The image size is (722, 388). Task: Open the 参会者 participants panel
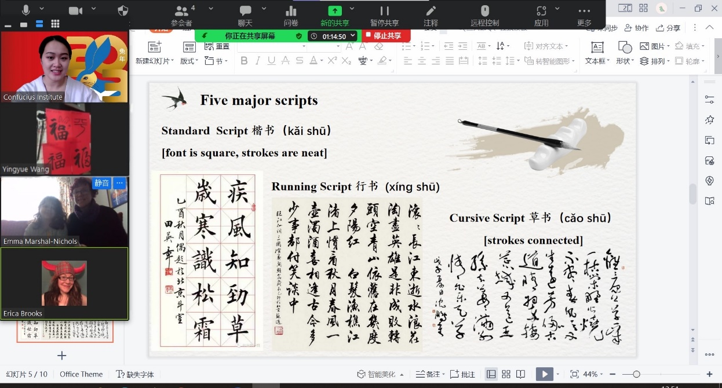(182, 12)
